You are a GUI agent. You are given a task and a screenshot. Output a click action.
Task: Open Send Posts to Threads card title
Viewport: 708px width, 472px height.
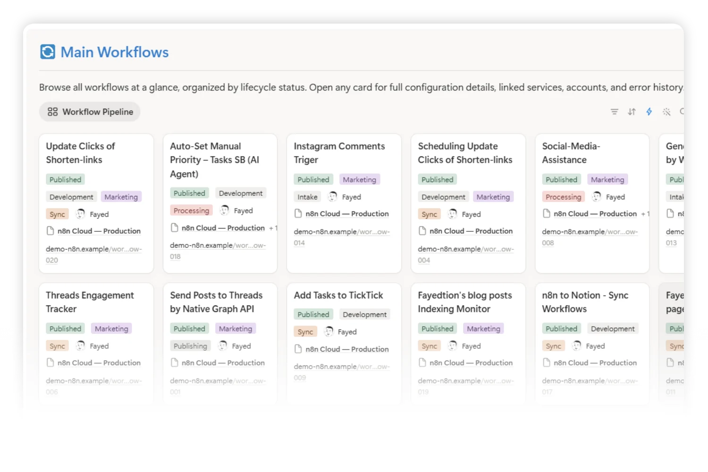click(x=216, y=302)
